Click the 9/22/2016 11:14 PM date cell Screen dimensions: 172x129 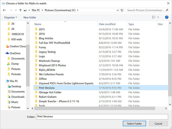(111, 48)
